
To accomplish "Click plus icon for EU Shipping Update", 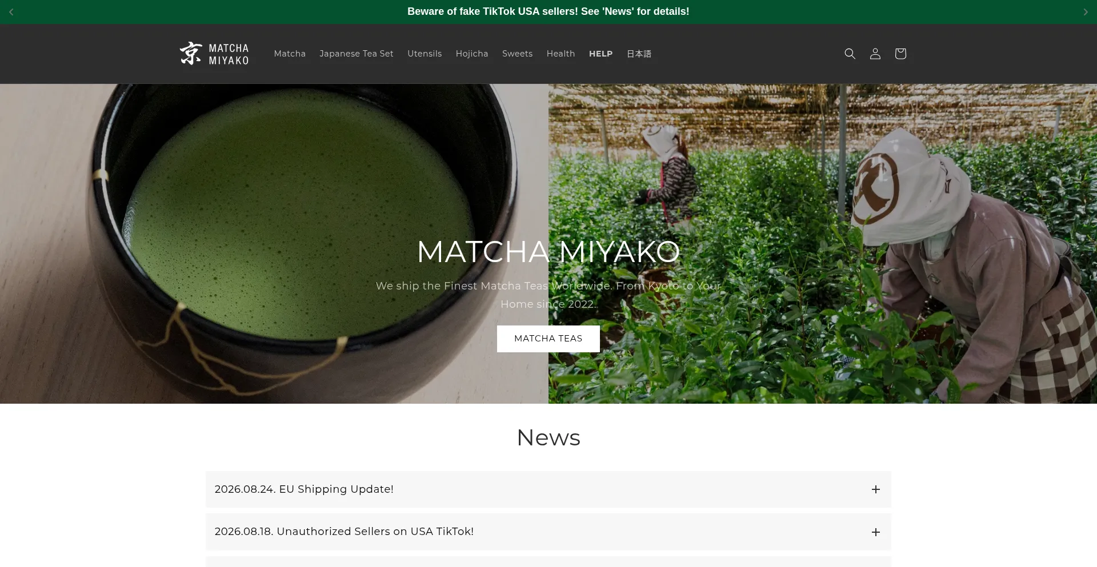I will [875, 489].
